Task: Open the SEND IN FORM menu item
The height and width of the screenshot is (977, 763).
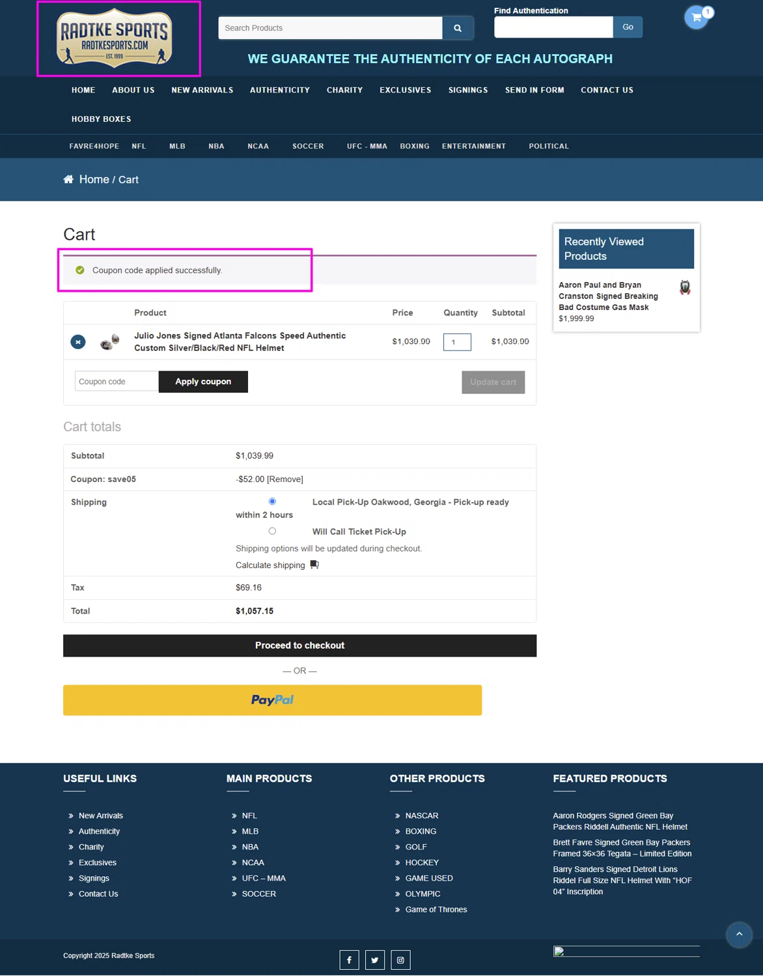Action: tap(534, 90)
